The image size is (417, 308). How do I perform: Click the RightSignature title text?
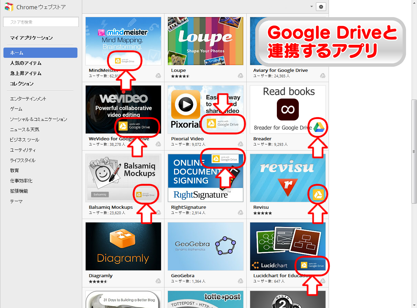pyautogui.click(x=188, y=207)
